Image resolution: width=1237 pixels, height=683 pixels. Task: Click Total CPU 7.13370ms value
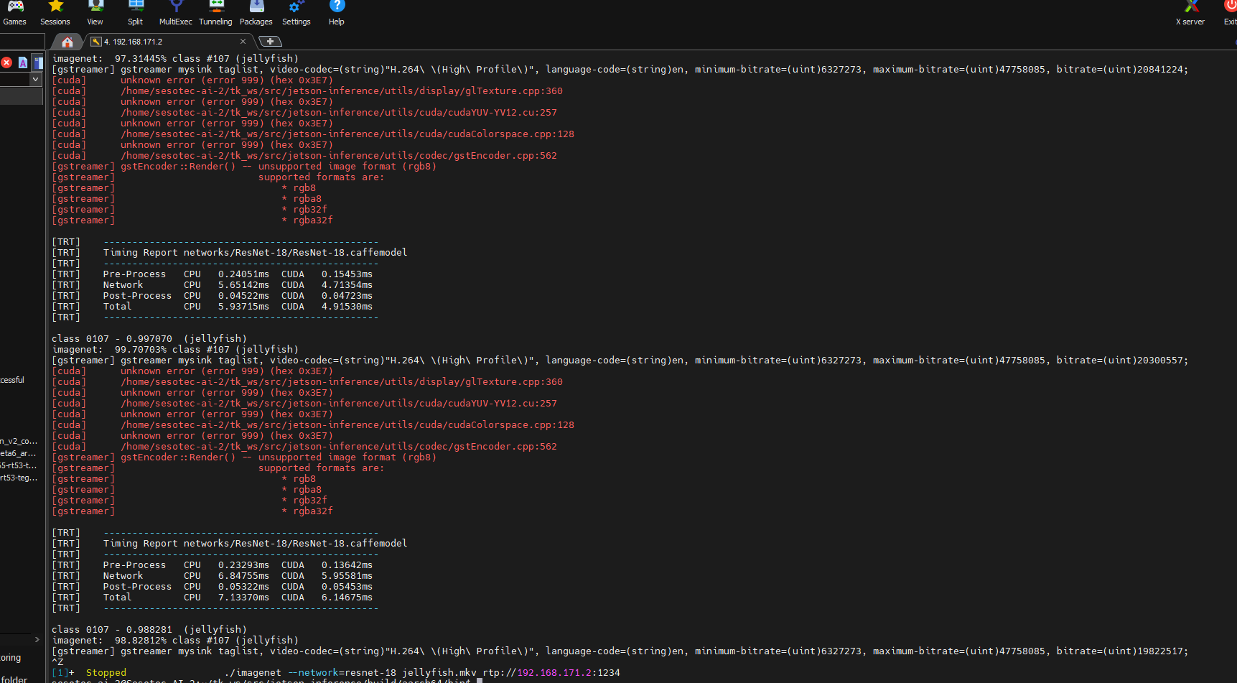[x=244, y=598]
